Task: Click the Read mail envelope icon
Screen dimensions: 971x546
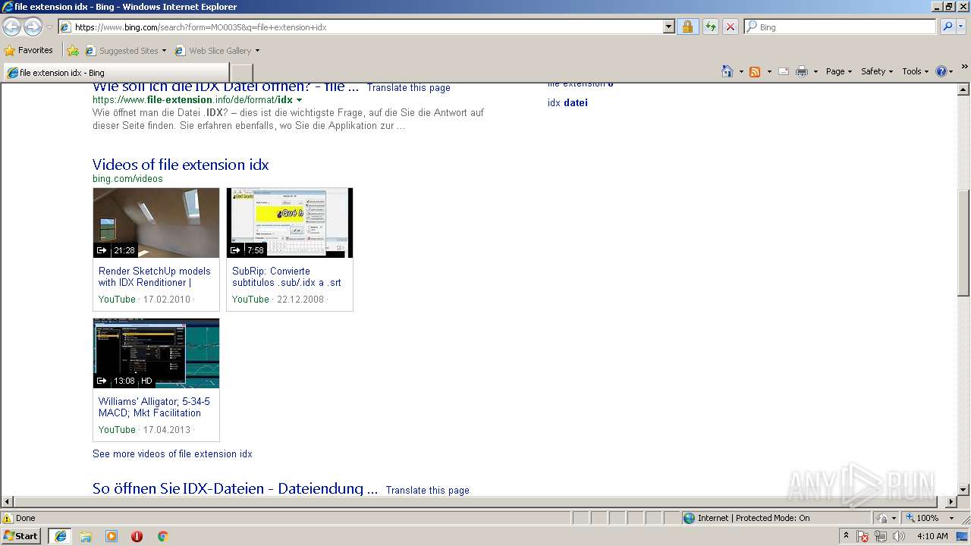Action: tap(783, 71)
